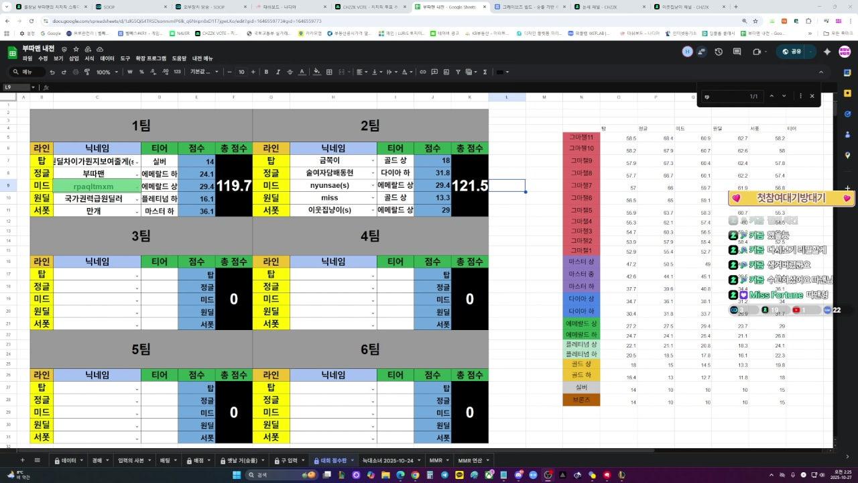
Task: Click the menu search box in toolbar
Action: (x=27, y=72)
